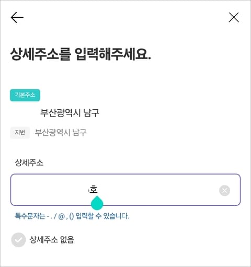Screen dimensions: 251x267
Task: Click the @ symbol in the hint text
Action: 61,216
